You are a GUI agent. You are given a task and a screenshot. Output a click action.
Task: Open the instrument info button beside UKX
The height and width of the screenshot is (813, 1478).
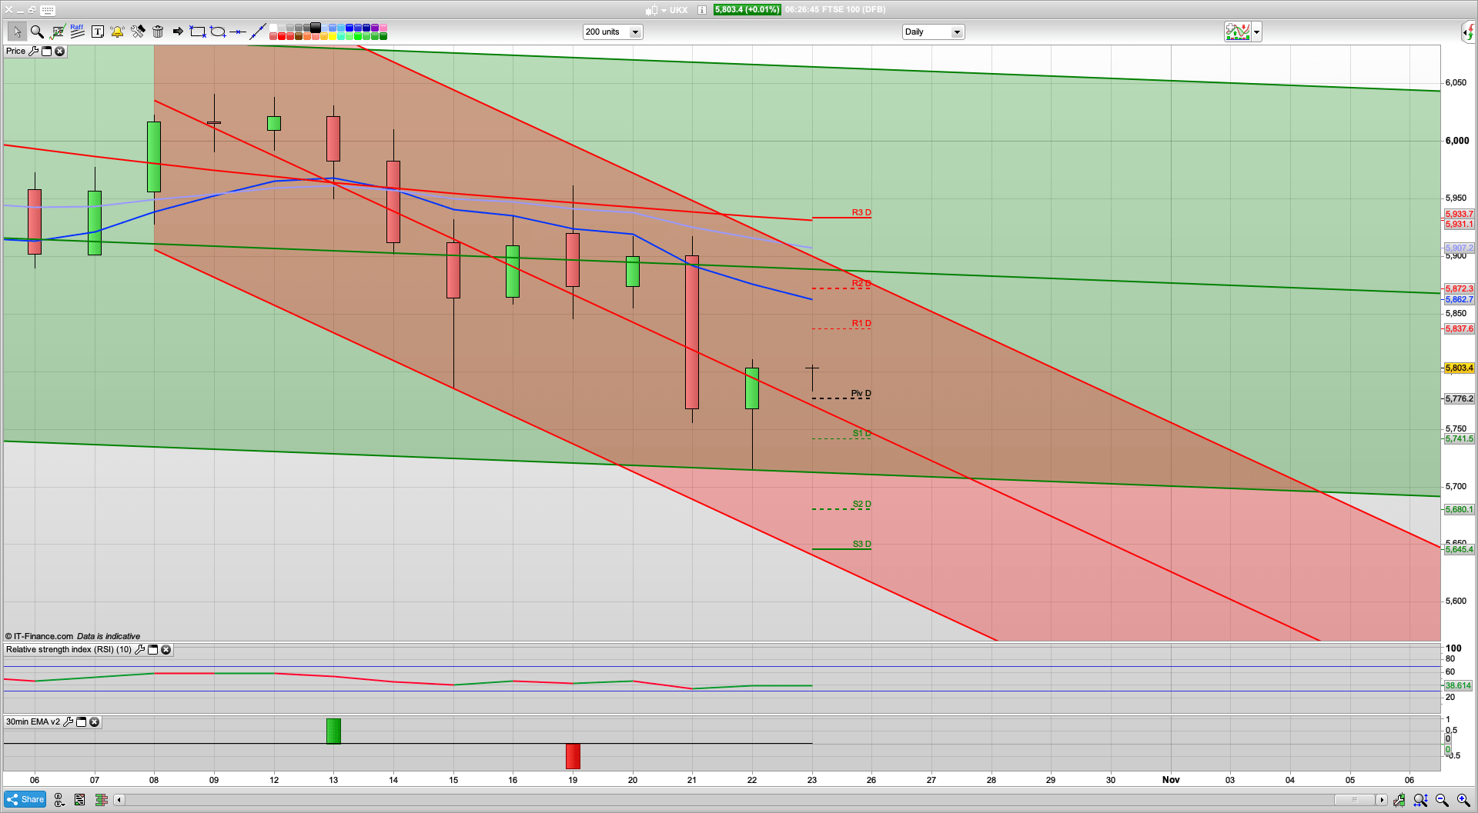pos(701,10)
